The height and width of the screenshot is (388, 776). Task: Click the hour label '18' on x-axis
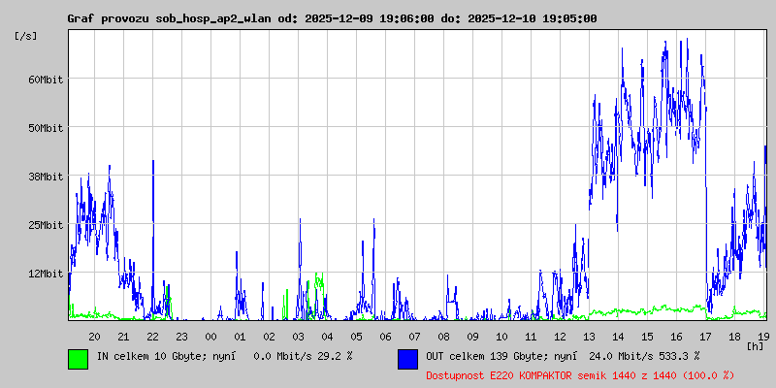point(734,337)
